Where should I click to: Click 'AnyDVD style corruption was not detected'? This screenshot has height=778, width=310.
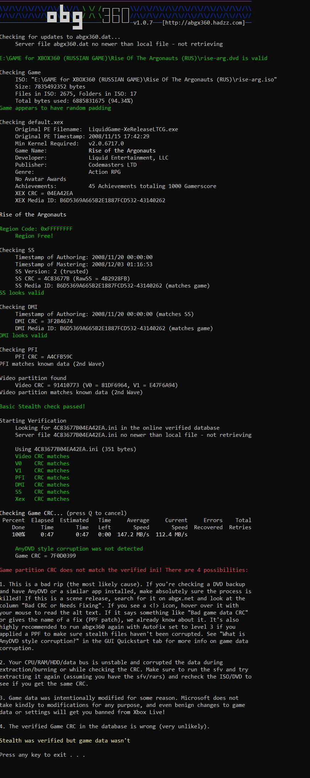tap(79, 549)
